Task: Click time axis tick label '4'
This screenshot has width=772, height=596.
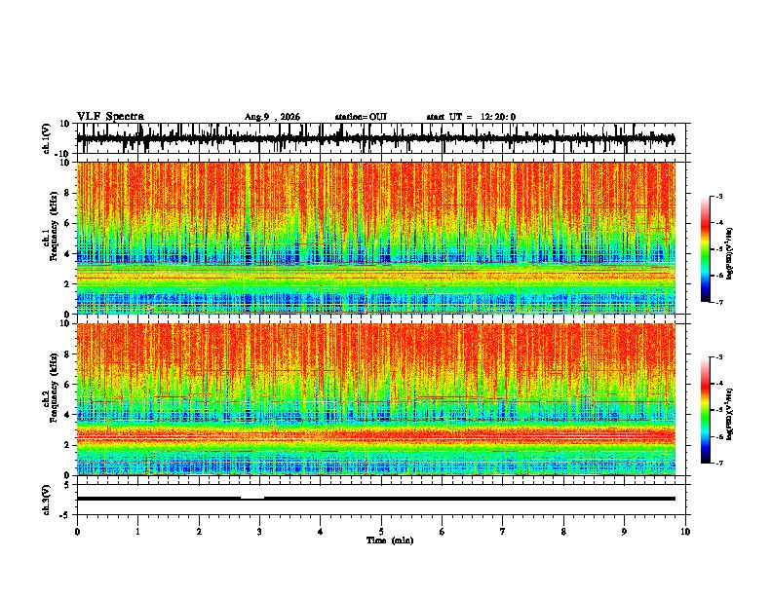Action: [x=320, y=532]
